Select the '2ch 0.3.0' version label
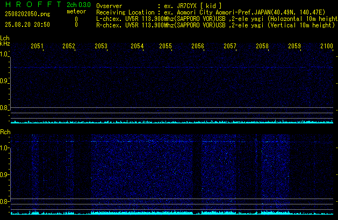The image size is (338, 220). (x=78, y=5)
